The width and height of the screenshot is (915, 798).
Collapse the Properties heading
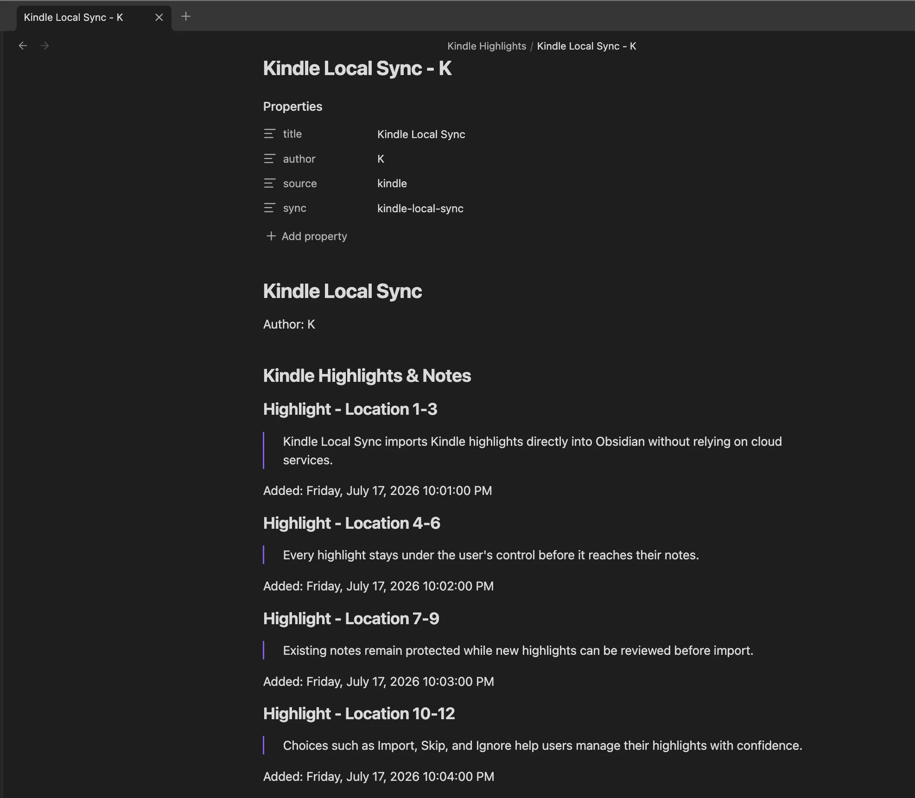click(292, 107)
